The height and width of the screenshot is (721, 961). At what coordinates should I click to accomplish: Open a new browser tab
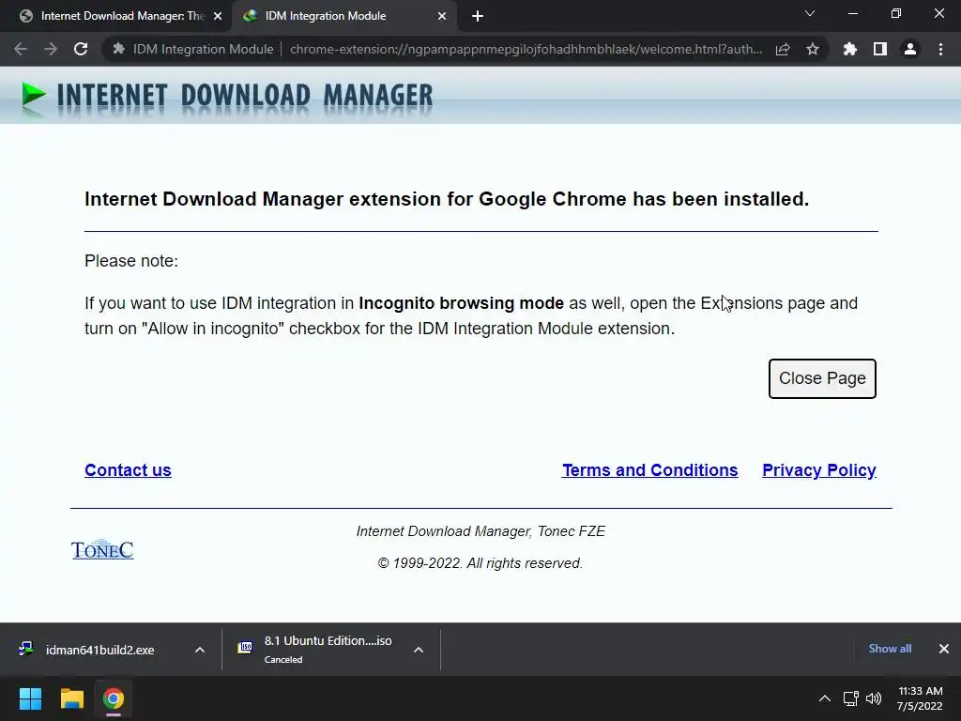478,17
